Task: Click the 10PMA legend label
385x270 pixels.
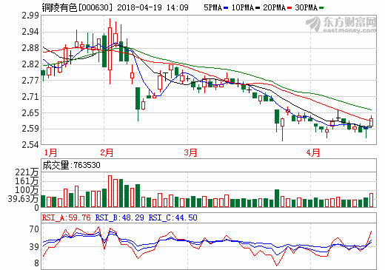Action: [x=243, y=7]
